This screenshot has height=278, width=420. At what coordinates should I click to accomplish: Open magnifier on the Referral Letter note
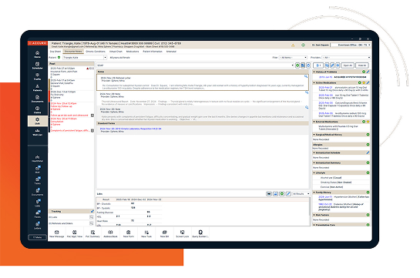(x=306, y=76)
